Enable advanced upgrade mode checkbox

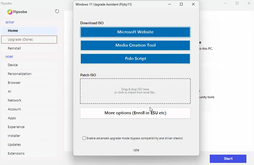coord(84,138)
